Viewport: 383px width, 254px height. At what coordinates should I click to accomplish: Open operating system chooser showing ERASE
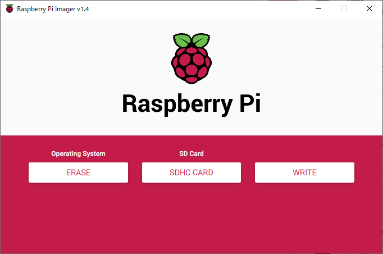78,173
